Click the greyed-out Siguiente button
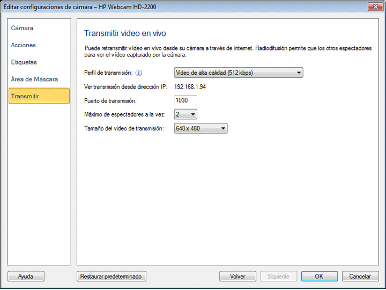The height and width of the screenshot is (290, 386). 278,277
